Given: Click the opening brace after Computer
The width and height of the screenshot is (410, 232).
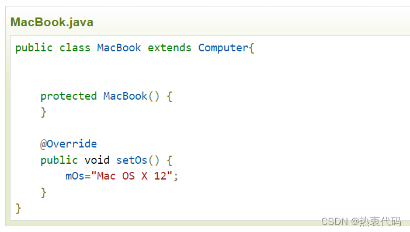Looking at the screenshot, I should click(252, 48).
